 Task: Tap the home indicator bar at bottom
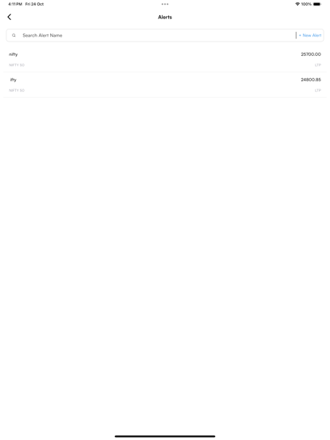[165, 436]
